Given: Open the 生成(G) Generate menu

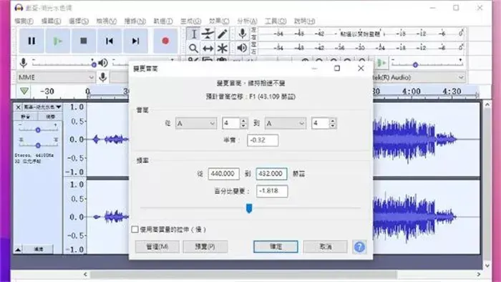Looking at the screenshot, I should (191, 21).
